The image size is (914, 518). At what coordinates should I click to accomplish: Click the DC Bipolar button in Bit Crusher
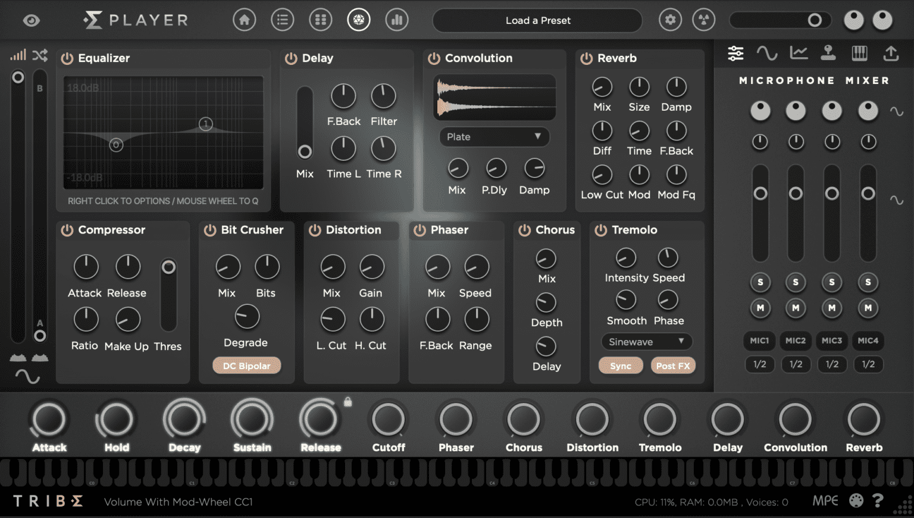pos(246,365)
